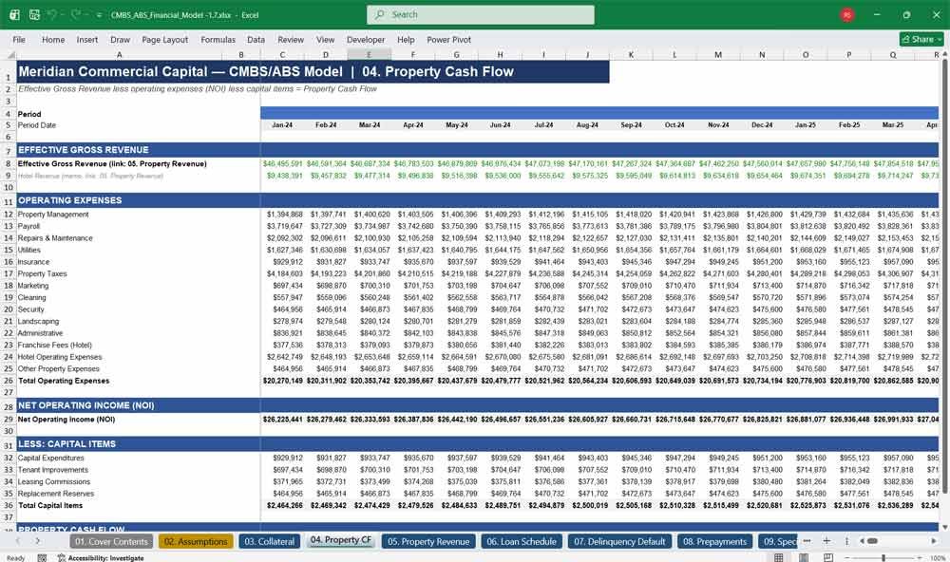Open the File menu
This screenshot has width=950, height=562.
19,39
